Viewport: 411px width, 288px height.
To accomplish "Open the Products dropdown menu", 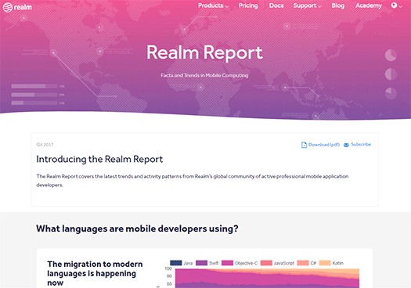I will point(213,5).
